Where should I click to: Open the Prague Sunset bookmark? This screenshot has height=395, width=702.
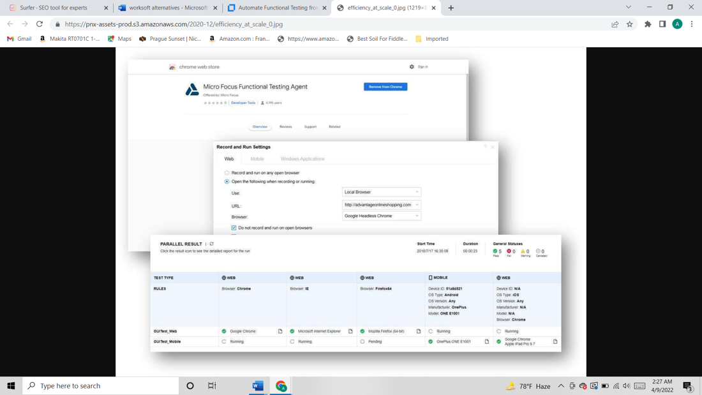170,39
